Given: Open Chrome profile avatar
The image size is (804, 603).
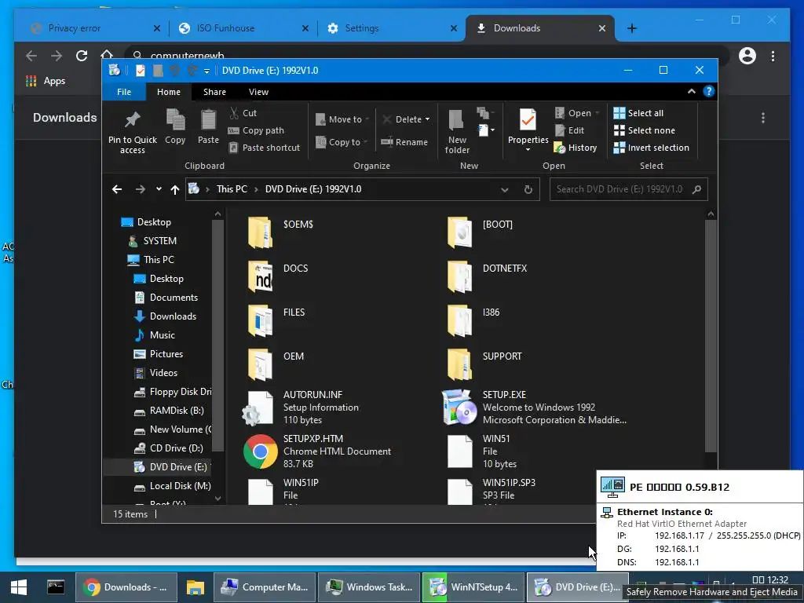Looking at the screenshot, I should [747, 56].
